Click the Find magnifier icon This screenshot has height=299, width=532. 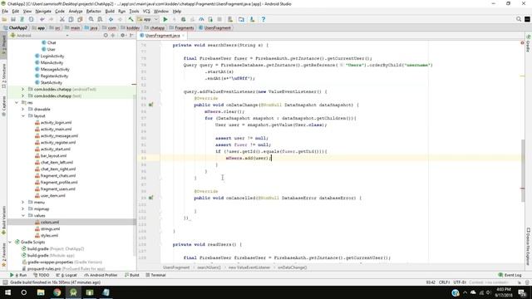point(91,19)
